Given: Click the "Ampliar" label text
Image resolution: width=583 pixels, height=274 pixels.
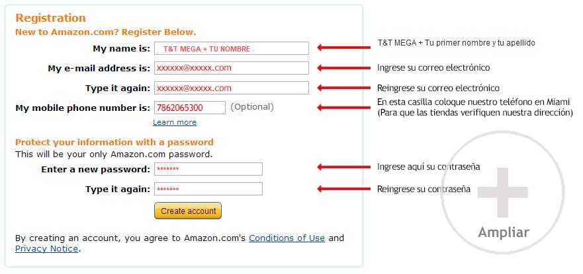Looking at the screenshot, I should click(x=504, y=232).
